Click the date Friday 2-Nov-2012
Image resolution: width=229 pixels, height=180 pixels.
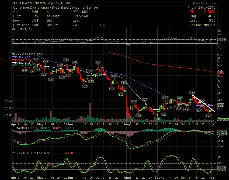click(202, 8)
